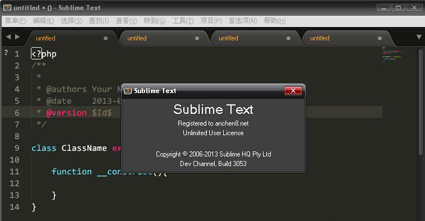Click 'Registered to anchen8.net' in the dialog
Screen dimensions: 425x221
tap(213, 123)
